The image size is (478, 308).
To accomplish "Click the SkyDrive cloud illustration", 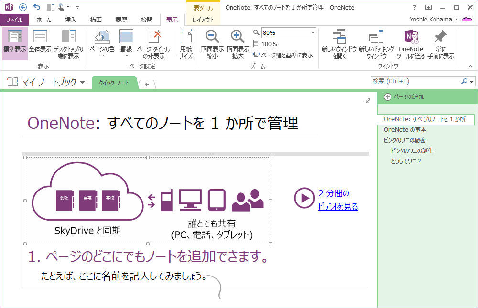I will coord(87,191).
